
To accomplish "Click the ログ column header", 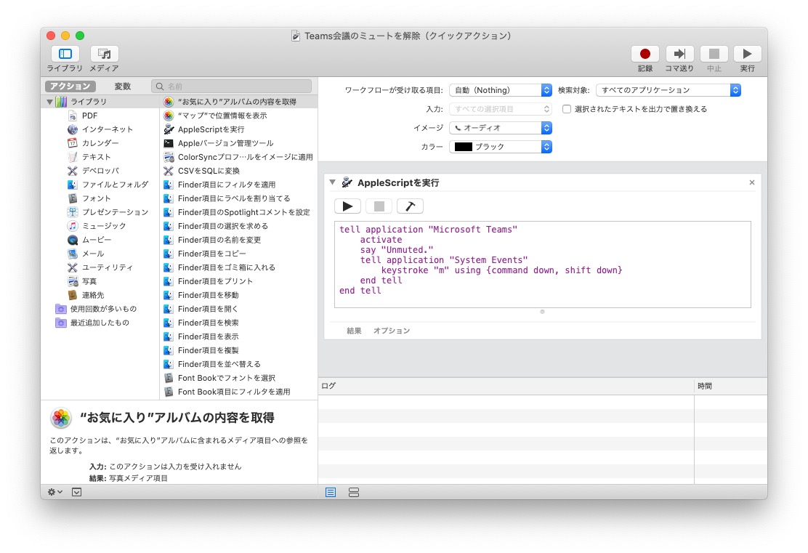I will point(506,386).
